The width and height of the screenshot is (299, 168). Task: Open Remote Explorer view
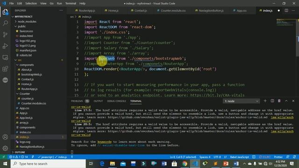coord(5,57)
